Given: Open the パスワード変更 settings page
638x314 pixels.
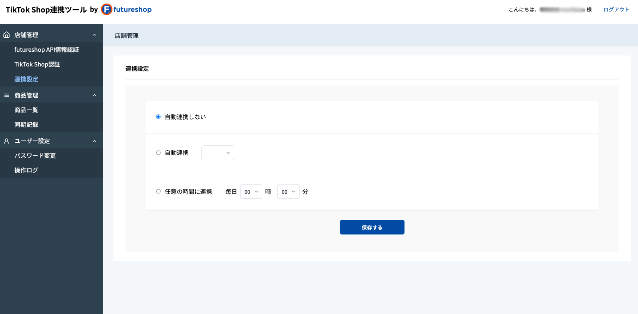Looking at the screenshot, I should tap(36, 155).
